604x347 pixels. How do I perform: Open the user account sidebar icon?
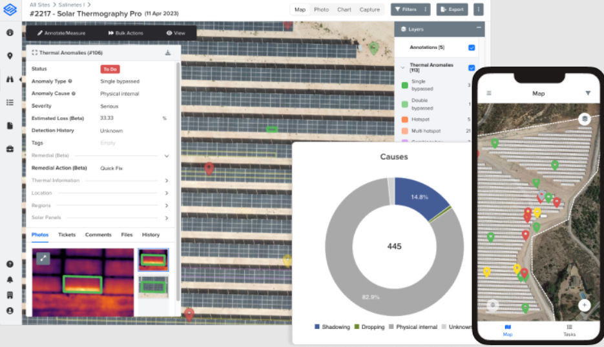[x=10, y=310]
